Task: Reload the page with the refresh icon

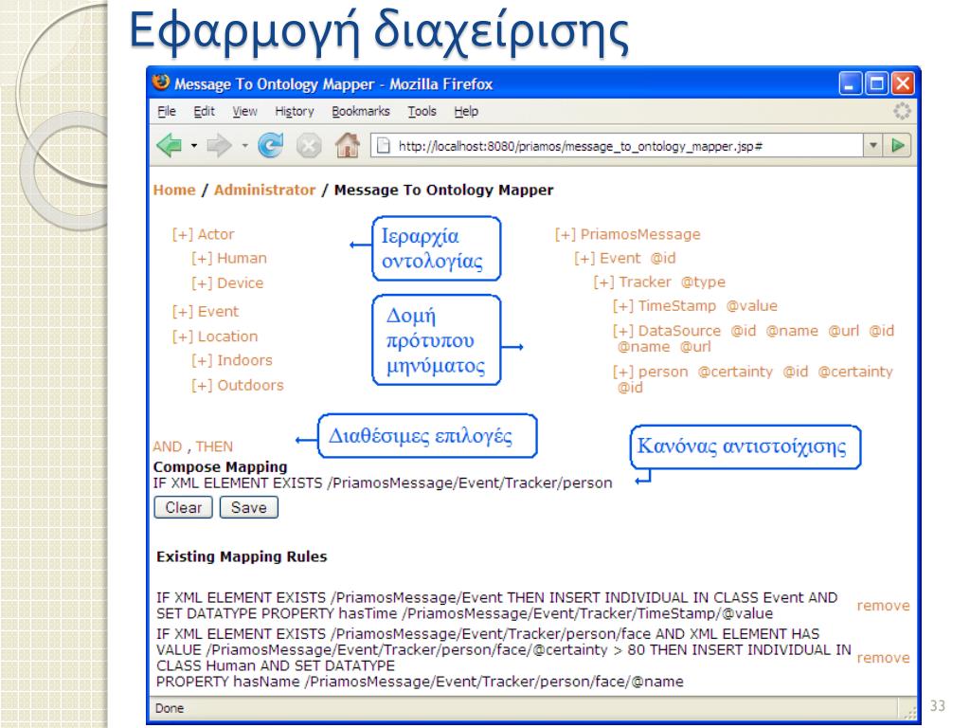Action: tap(270, 146)
